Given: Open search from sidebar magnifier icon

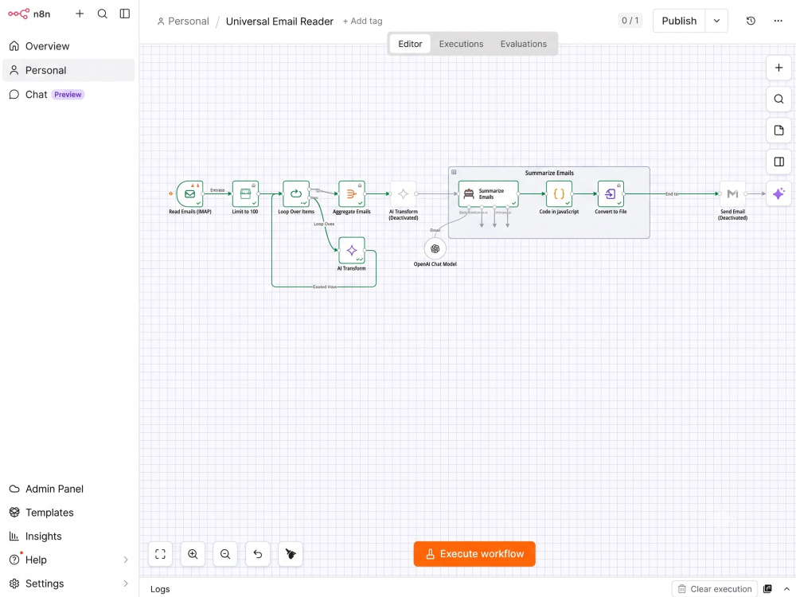Looking at the screenshot, I should point(102,14).
